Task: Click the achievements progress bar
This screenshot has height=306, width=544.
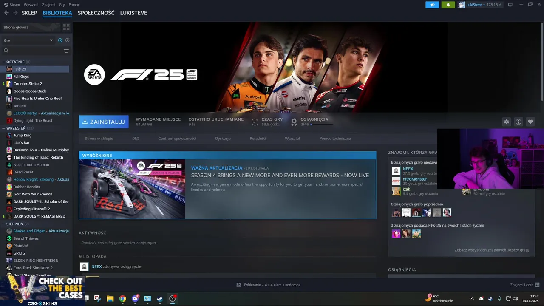Action: [322, 125]
